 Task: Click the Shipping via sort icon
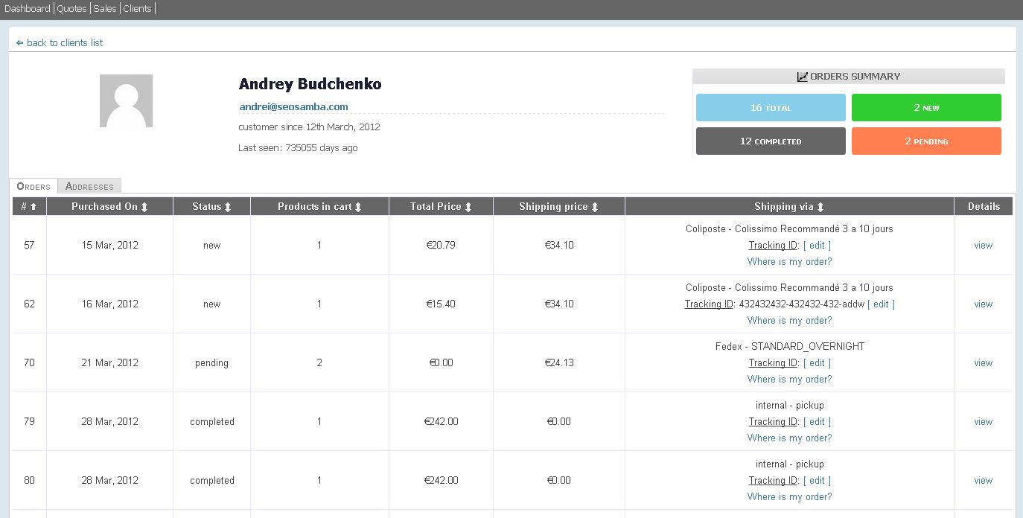820,207
